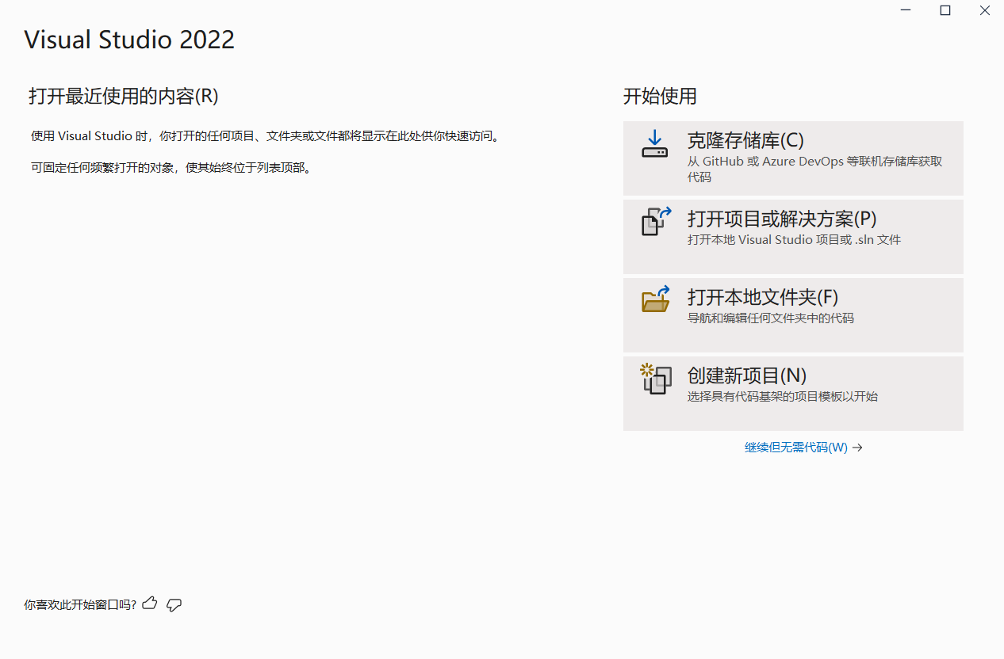Maximize the Visual Studio start window
Image resolution: width=1004 pixels, height=659 pixels.
click(945, 10)
